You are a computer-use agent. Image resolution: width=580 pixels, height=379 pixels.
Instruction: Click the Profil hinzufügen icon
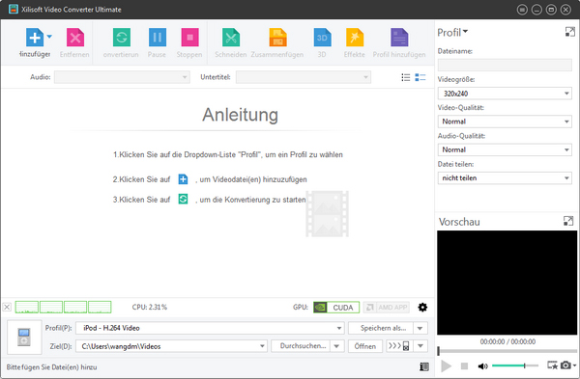pos(399,38)
